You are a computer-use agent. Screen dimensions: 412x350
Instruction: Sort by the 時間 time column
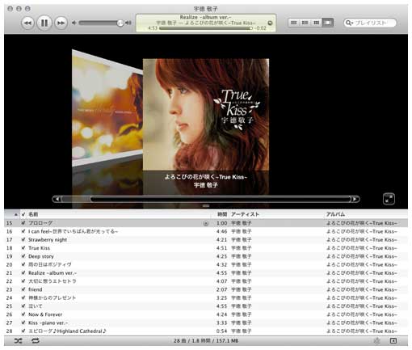[x=222, y=214]
